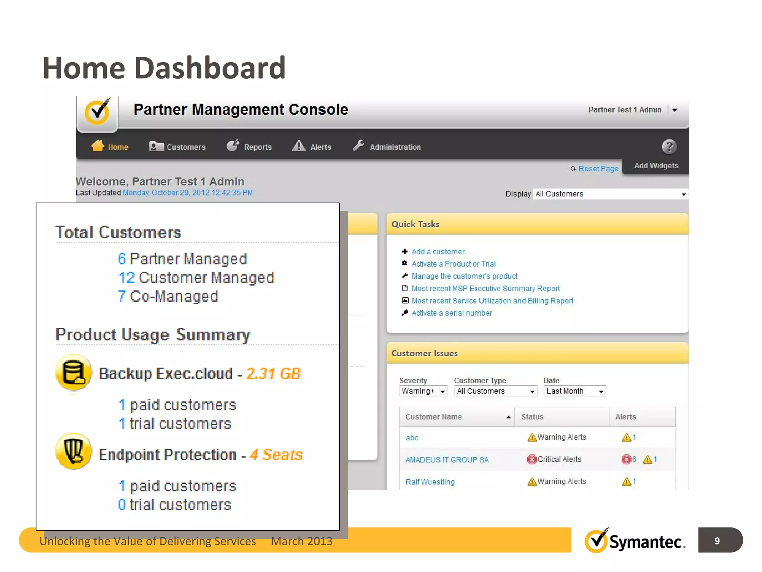Screen dimensions: 762x572
Task: Open the Date Last Month dropdown
Action: click(x=575, y=391)
